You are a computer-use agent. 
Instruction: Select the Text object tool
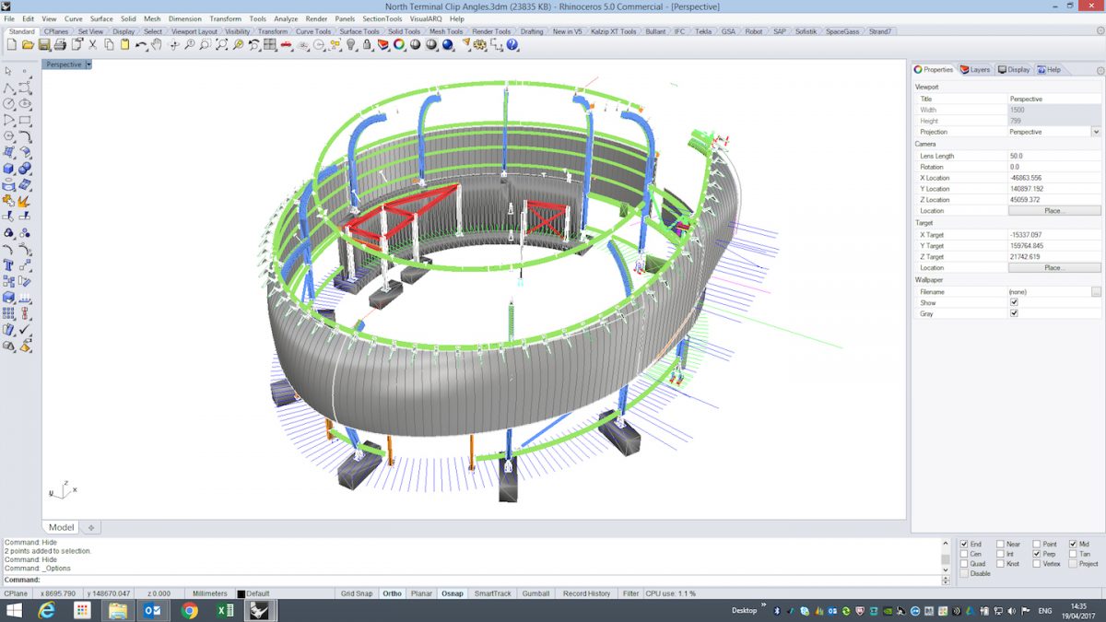[9, 265]
